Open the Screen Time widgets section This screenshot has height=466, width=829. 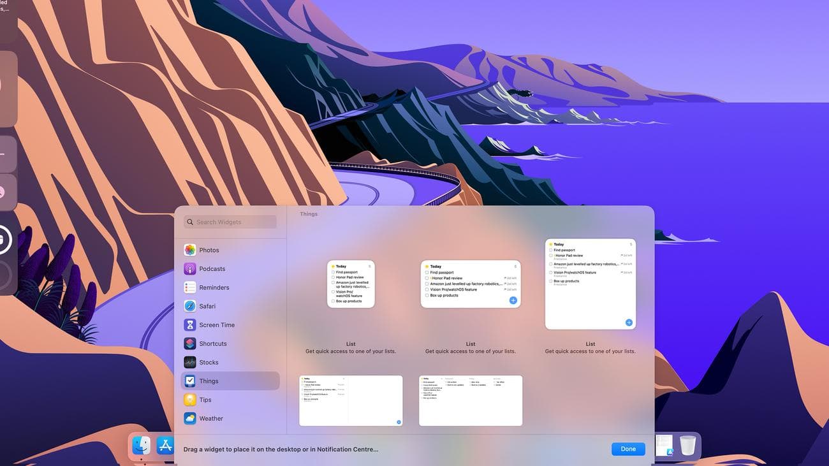pyautogui.click(x=217, y=324)
